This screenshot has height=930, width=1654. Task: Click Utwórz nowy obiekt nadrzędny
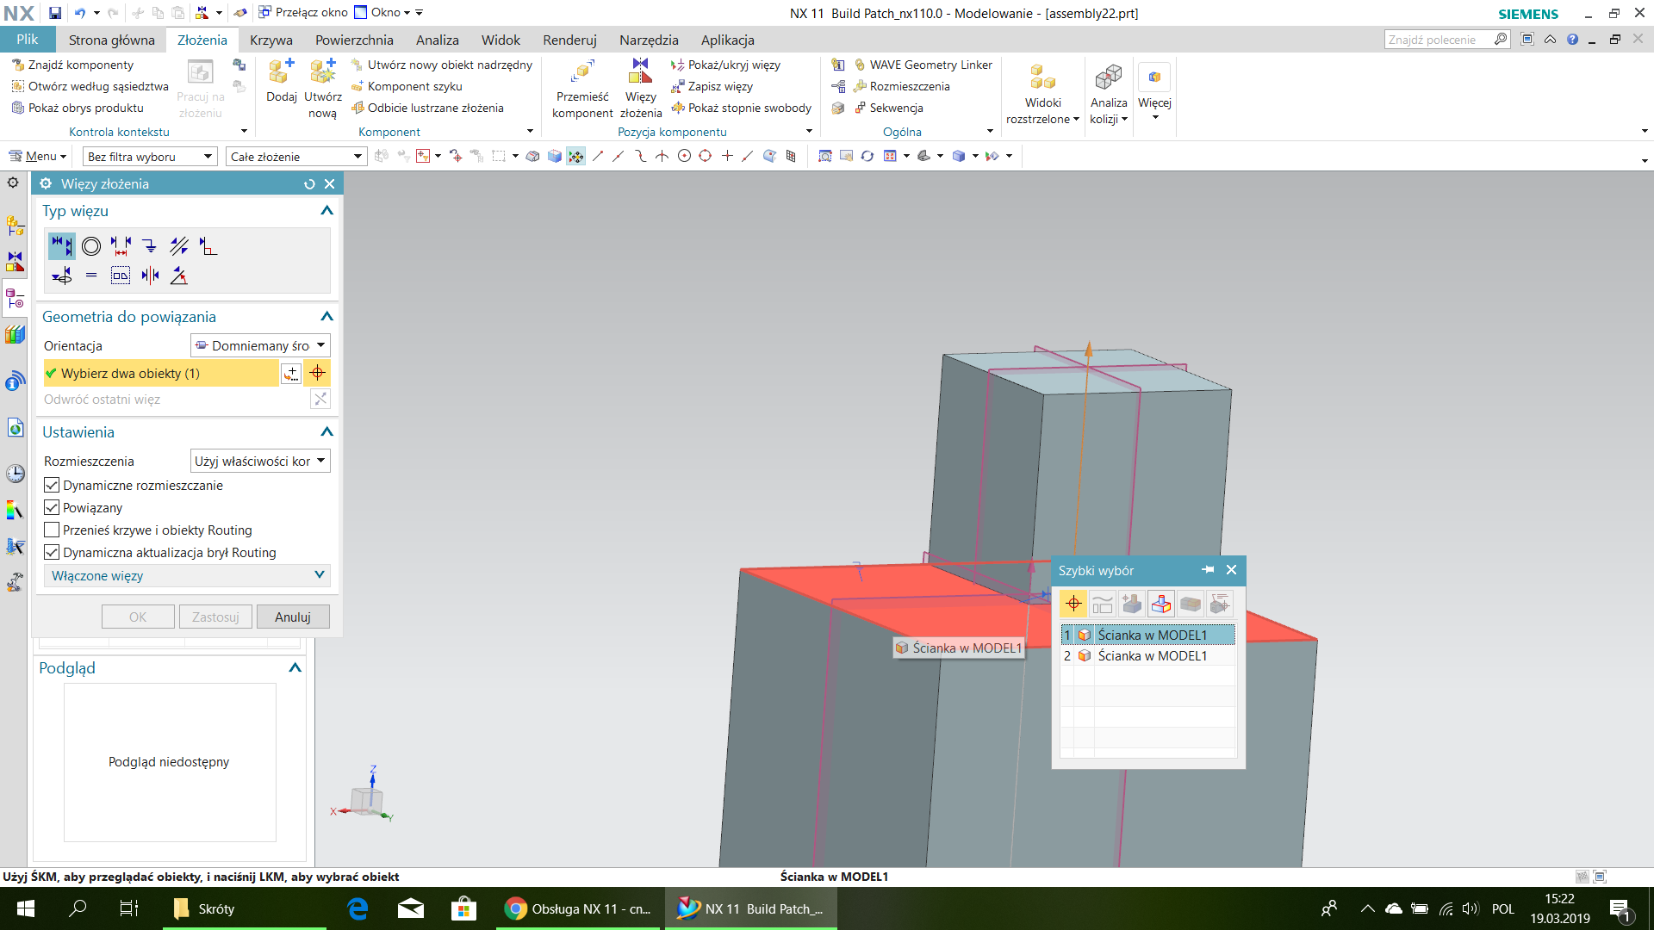coord(442,65)
